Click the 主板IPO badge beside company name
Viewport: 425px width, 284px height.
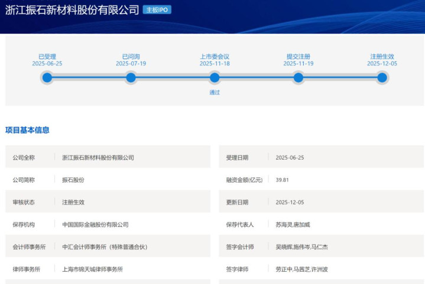coord(157,10)
